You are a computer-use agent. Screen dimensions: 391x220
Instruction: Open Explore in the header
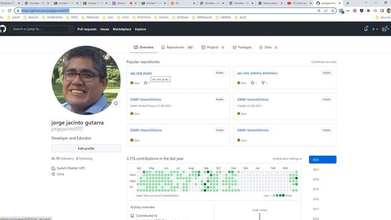pyautogui.click(x=141, y=29)
